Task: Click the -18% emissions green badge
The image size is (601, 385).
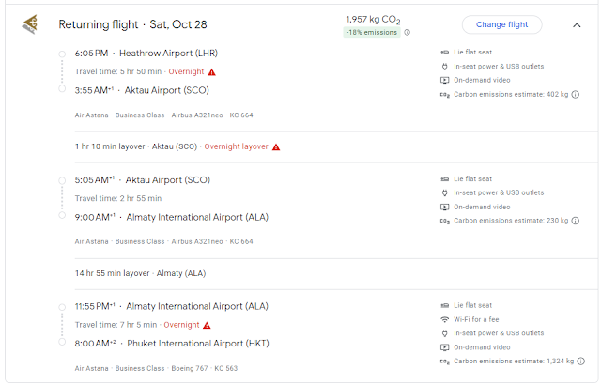Action: pyautogui.click(x=373, y=32)
